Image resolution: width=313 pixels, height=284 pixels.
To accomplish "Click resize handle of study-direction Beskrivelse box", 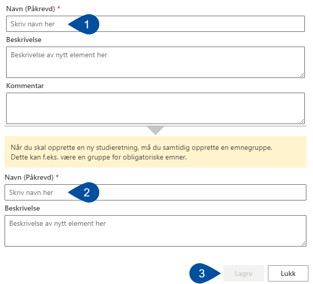I will 302,75.
